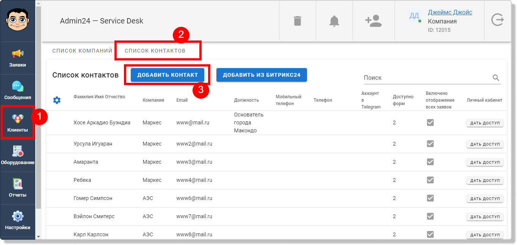Toggle all-requests checkbox for Гомер Симпсон
Screen dimensions: 517x245
click(430, 198)
